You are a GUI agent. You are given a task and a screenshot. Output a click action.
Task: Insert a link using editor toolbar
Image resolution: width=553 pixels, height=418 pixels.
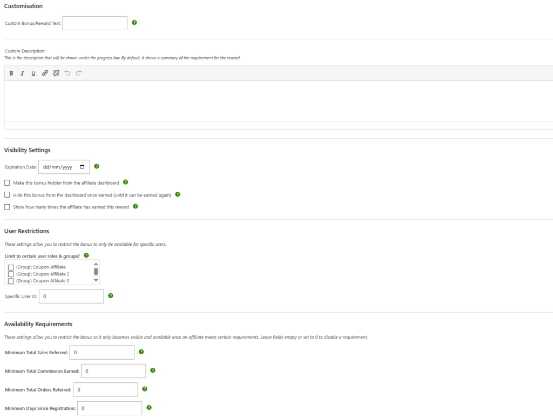tap(45, 73)
